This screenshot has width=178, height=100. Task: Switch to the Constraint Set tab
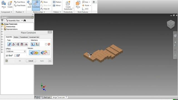[34, 37]
